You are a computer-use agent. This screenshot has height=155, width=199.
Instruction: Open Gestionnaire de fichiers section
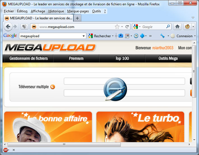(x=29, y=58)
